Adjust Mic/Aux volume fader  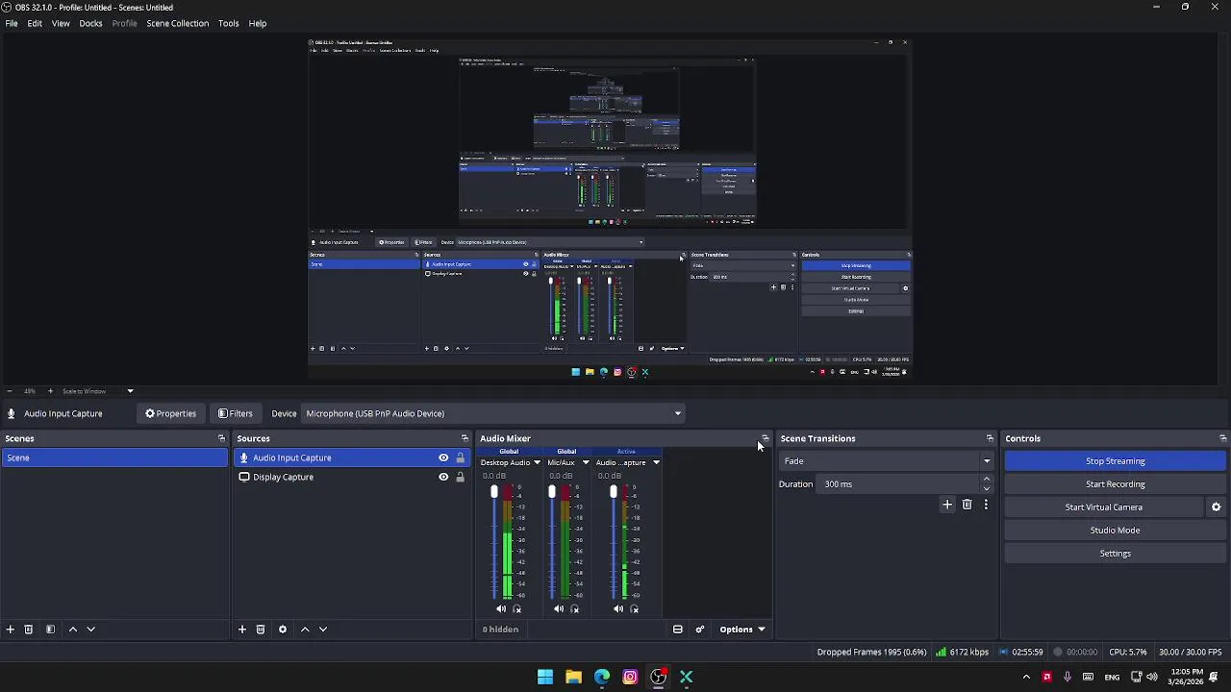(x=552, y=493)
